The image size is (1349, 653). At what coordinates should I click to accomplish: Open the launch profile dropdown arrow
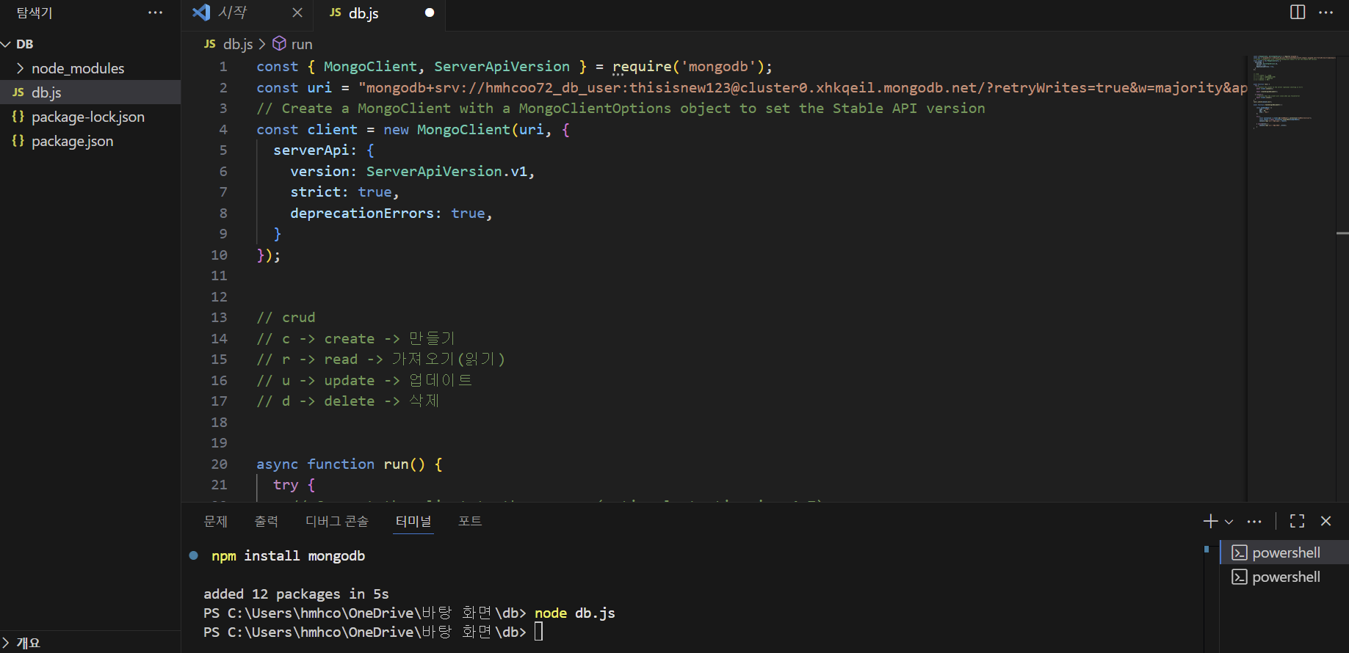tap(1229, 522)
